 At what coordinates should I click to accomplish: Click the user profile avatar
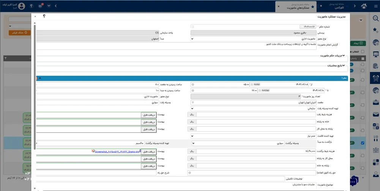click(22, 6)
